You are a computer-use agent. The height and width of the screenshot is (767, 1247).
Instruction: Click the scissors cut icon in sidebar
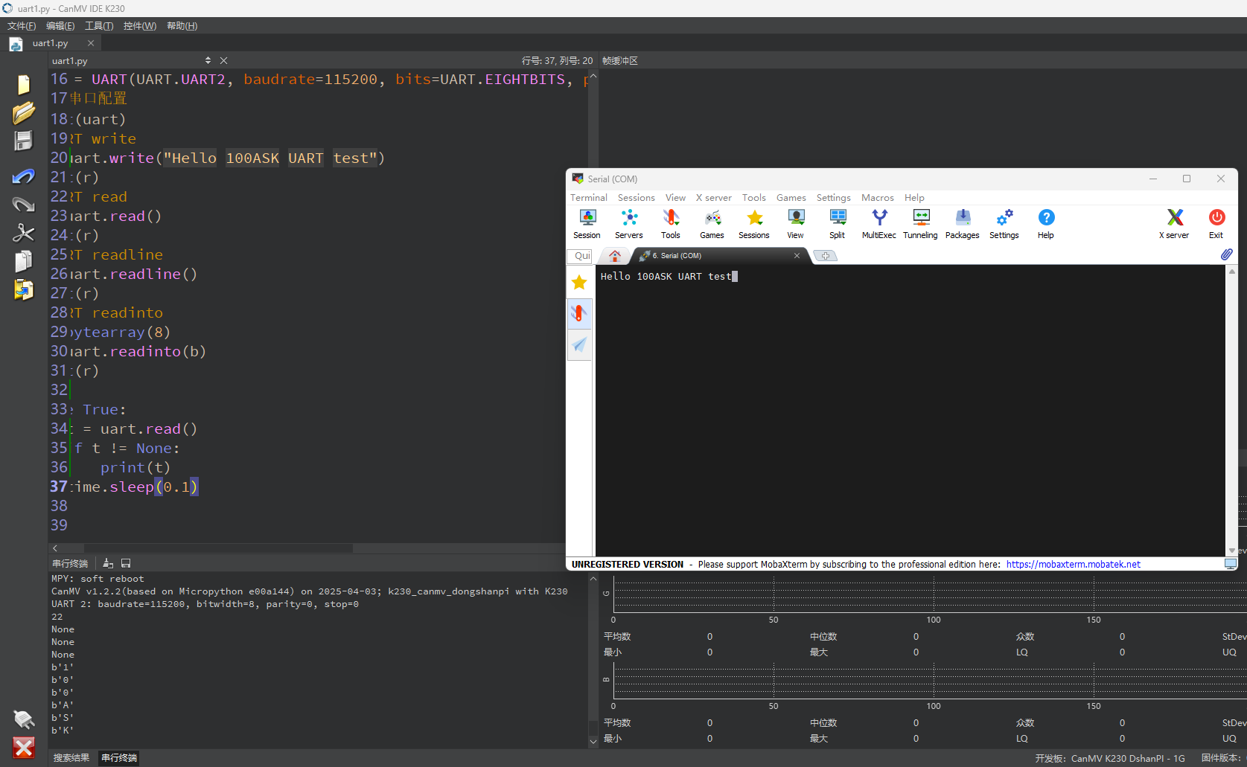24,233
